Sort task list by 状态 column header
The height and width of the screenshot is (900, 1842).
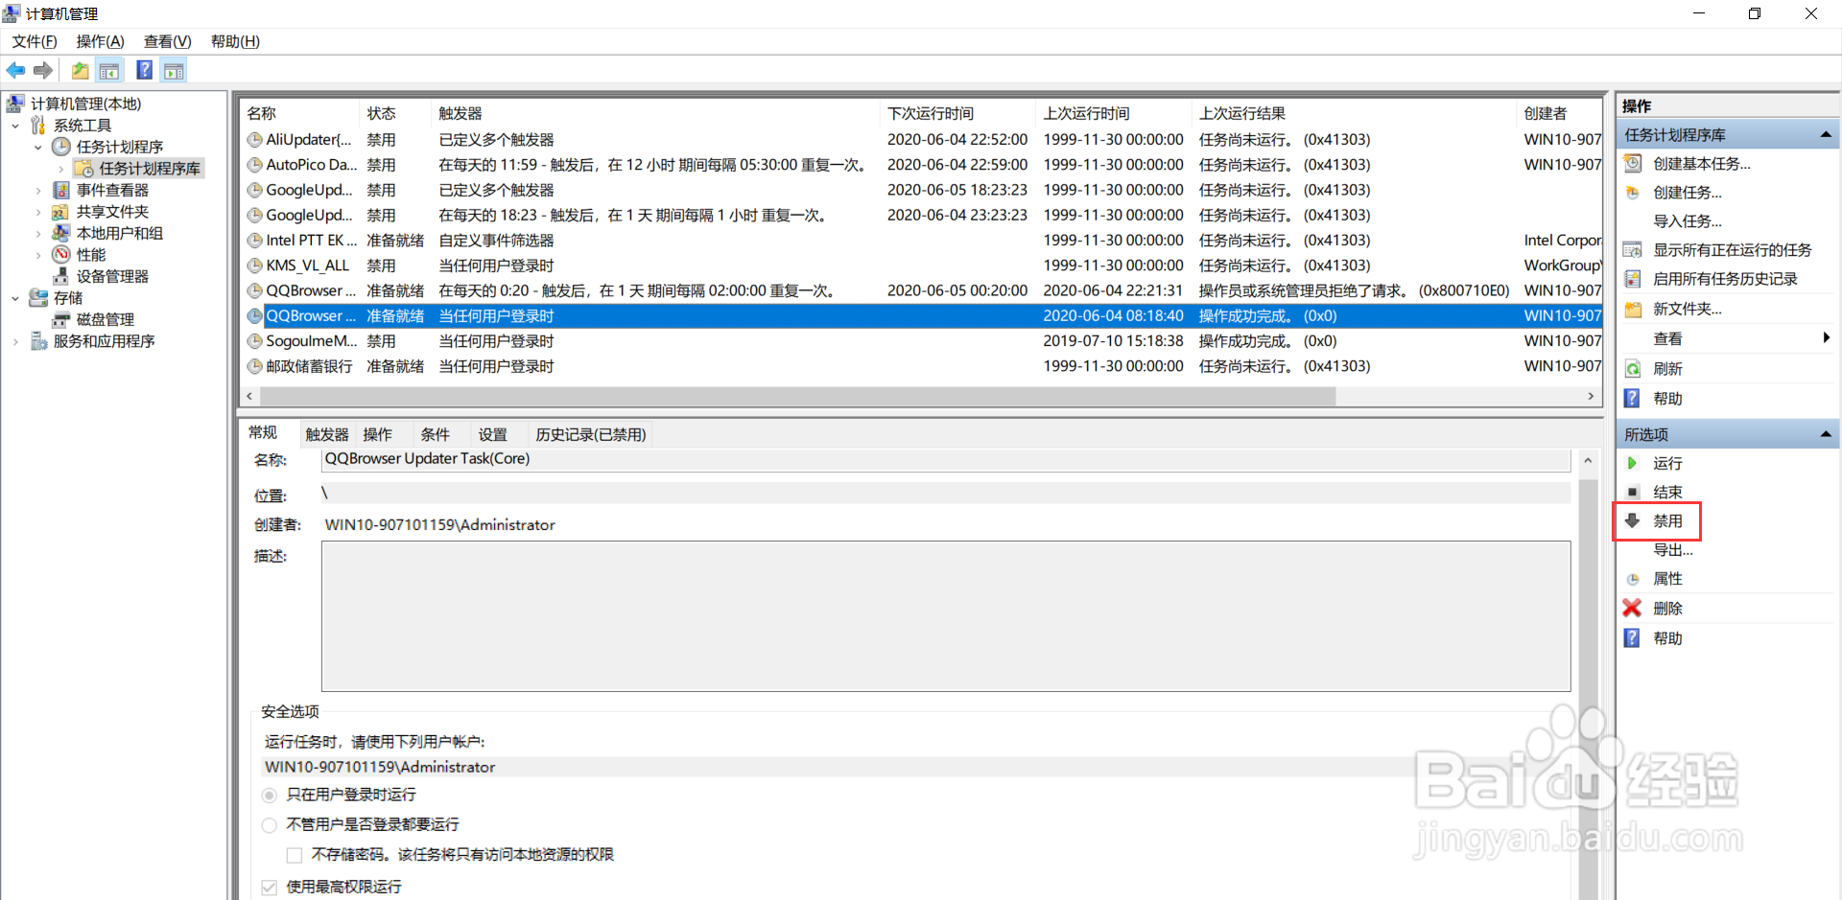[x=396, y=113]
